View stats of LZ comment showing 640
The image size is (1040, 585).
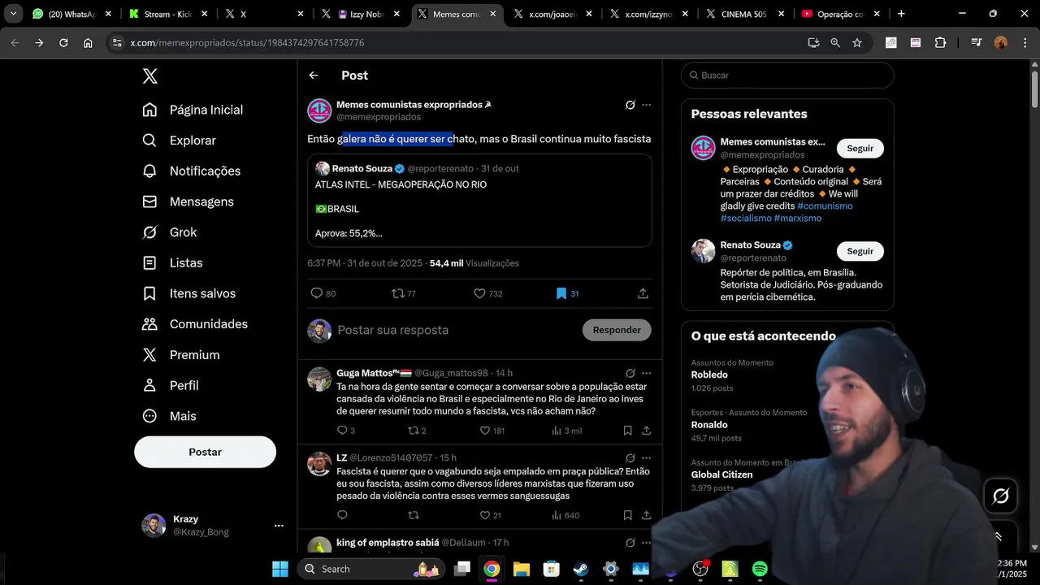(x=565, y=515)
